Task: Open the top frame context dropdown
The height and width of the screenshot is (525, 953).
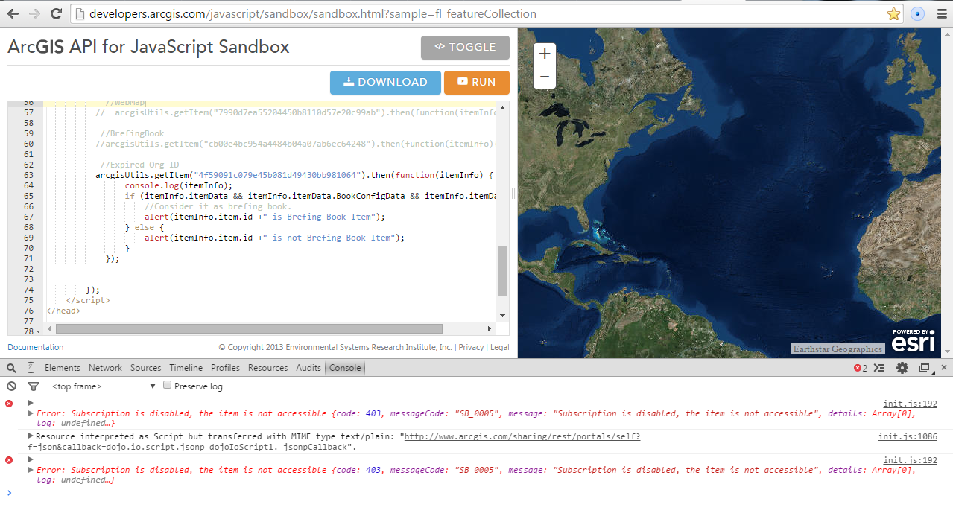Action: click(104, 386)
